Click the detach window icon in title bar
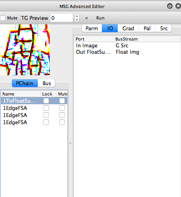This screenshot has height=197, width=181. tap(170, 6)
